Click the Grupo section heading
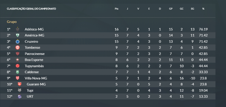Screen dimensions: 226x107 (x=12, y=22)
